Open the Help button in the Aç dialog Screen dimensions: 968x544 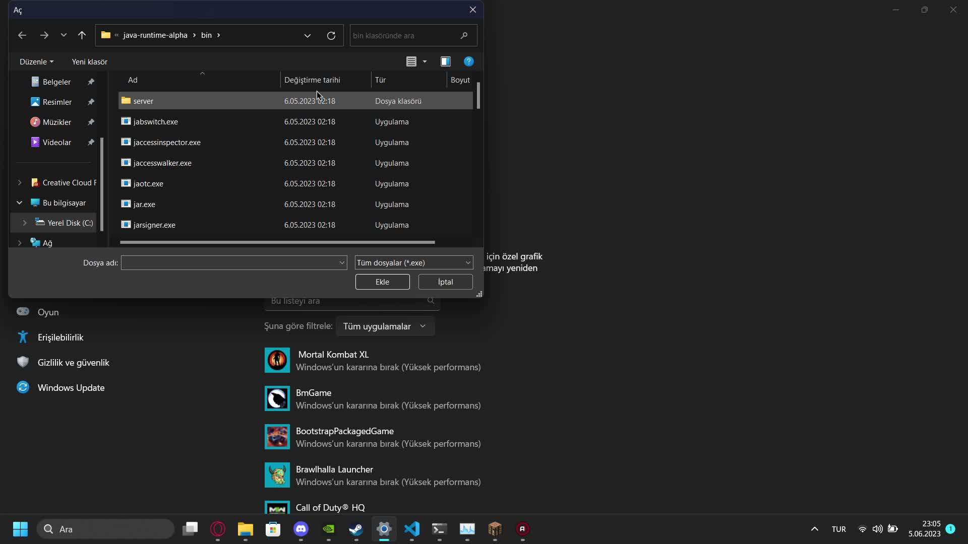click(469, 61)
